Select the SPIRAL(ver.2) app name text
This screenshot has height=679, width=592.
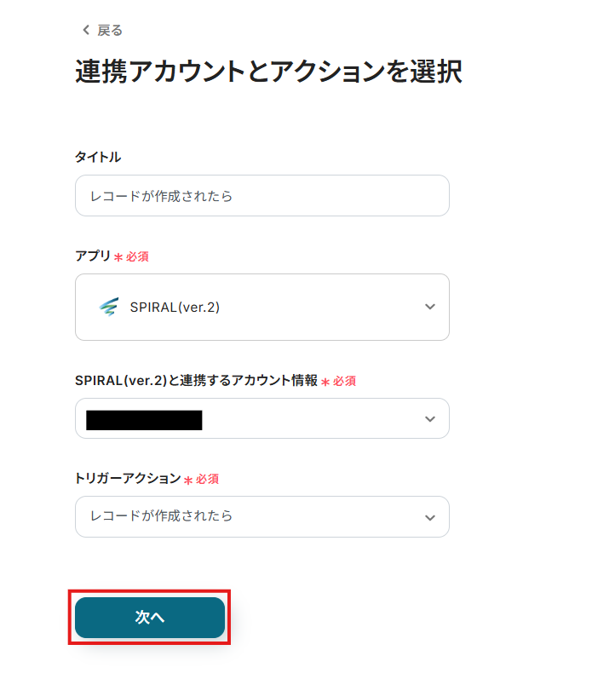tap(175, 308)
